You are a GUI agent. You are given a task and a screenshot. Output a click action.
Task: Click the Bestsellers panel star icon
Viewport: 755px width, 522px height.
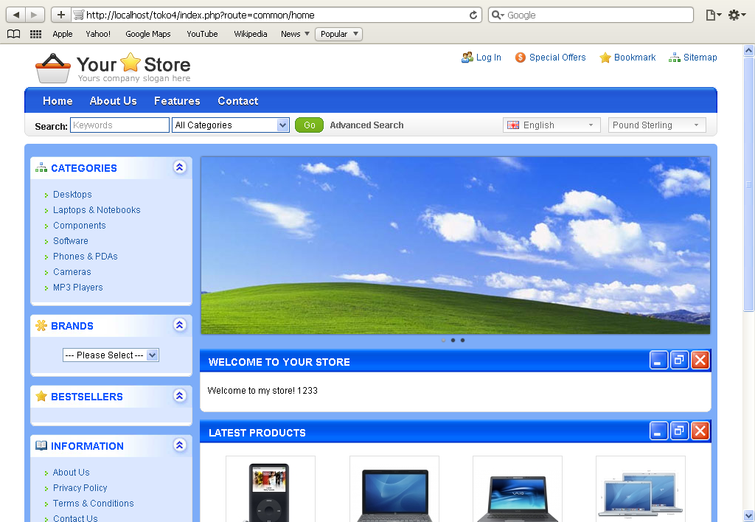pos(41,397)
